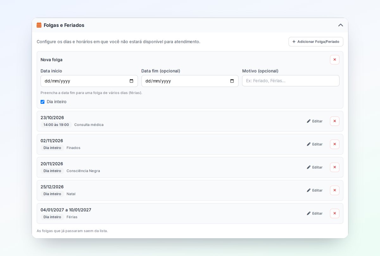Delete the 23/10/2026 Consulta médica entry
The width and height of the screenshot is (380, 256).
tap(335, 121)
